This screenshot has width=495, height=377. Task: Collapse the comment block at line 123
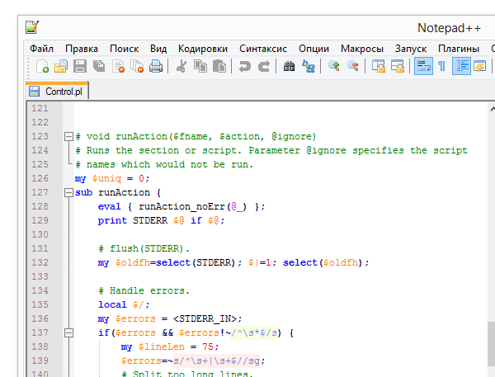[68, 136]
